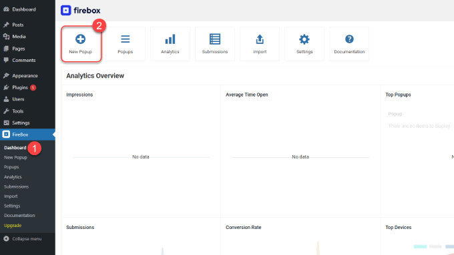454x255 pixels.
Task: Click the Popup column header
Action: [x=395, y=114]
